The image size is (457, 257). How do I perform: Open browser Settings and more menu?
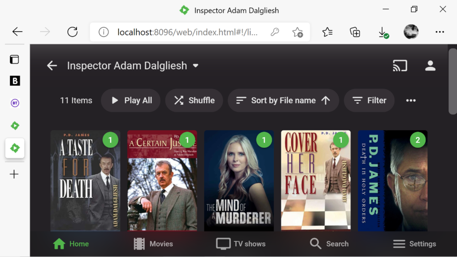point(440,32)
